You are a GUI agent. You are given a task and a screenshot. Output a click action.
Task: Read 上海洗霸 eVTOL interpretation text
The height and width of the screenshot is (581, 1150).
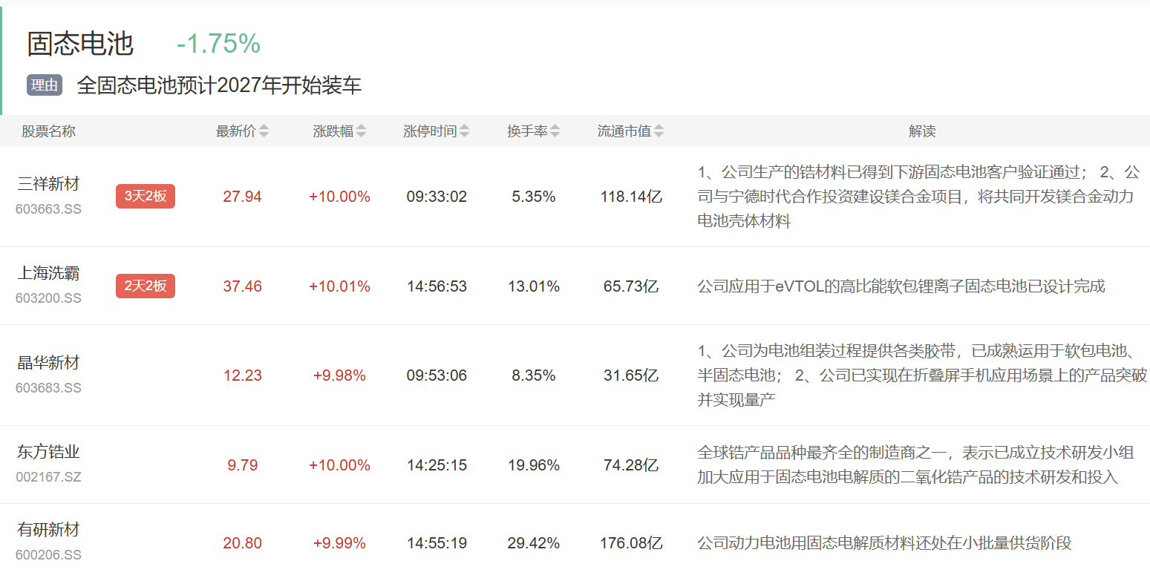901,286
